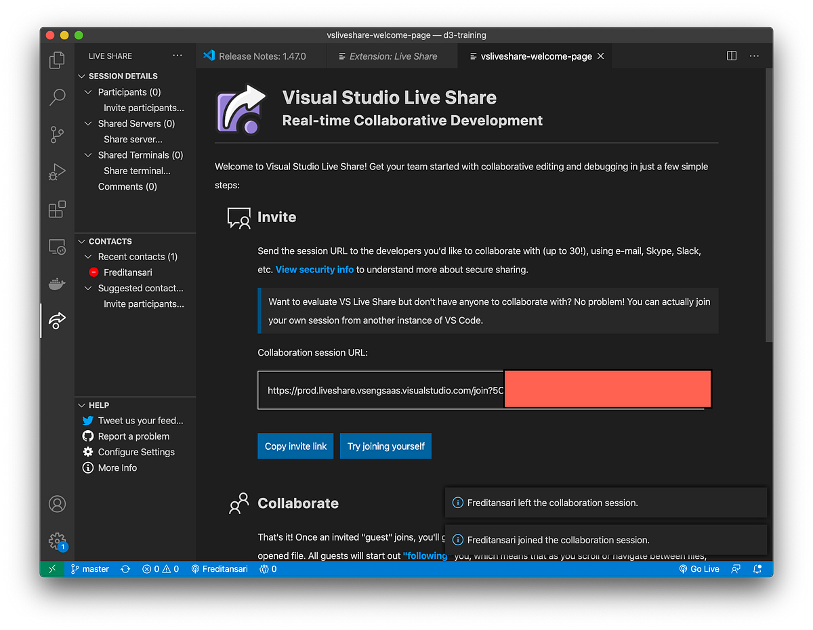Open the Source Control view
Image resolution: width=813 pixels, height=630 pixels.
pos(57,134)
